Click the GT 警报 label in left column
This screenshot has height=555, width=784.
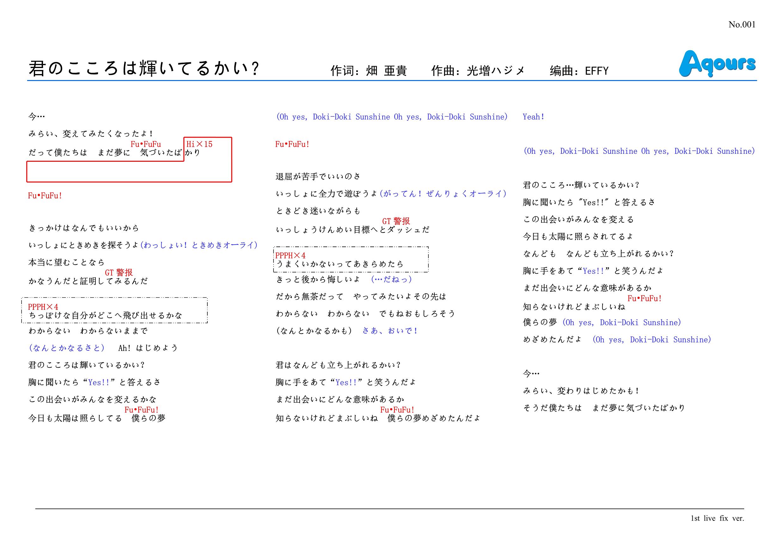[119, 272]
